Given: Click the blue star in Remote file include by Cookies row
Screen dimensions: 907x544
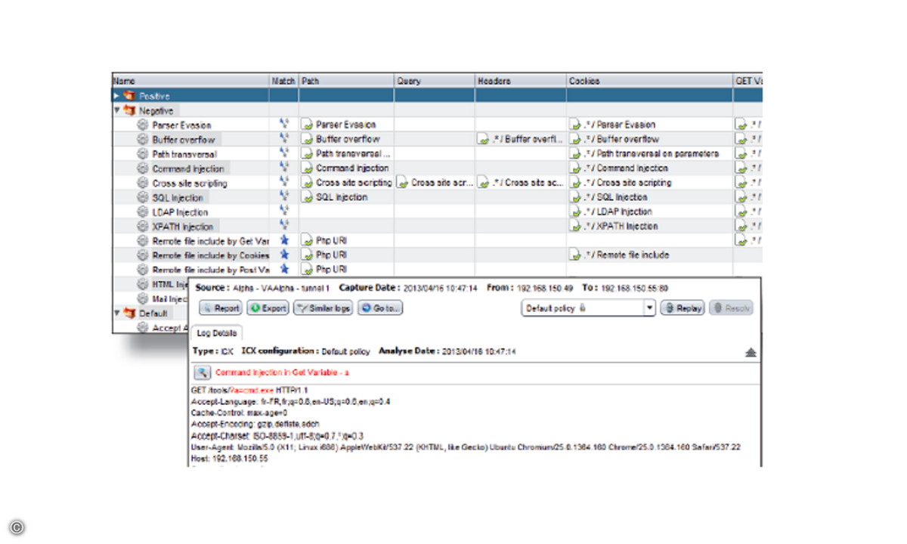Looking at the screenshot, I should 284,255.
